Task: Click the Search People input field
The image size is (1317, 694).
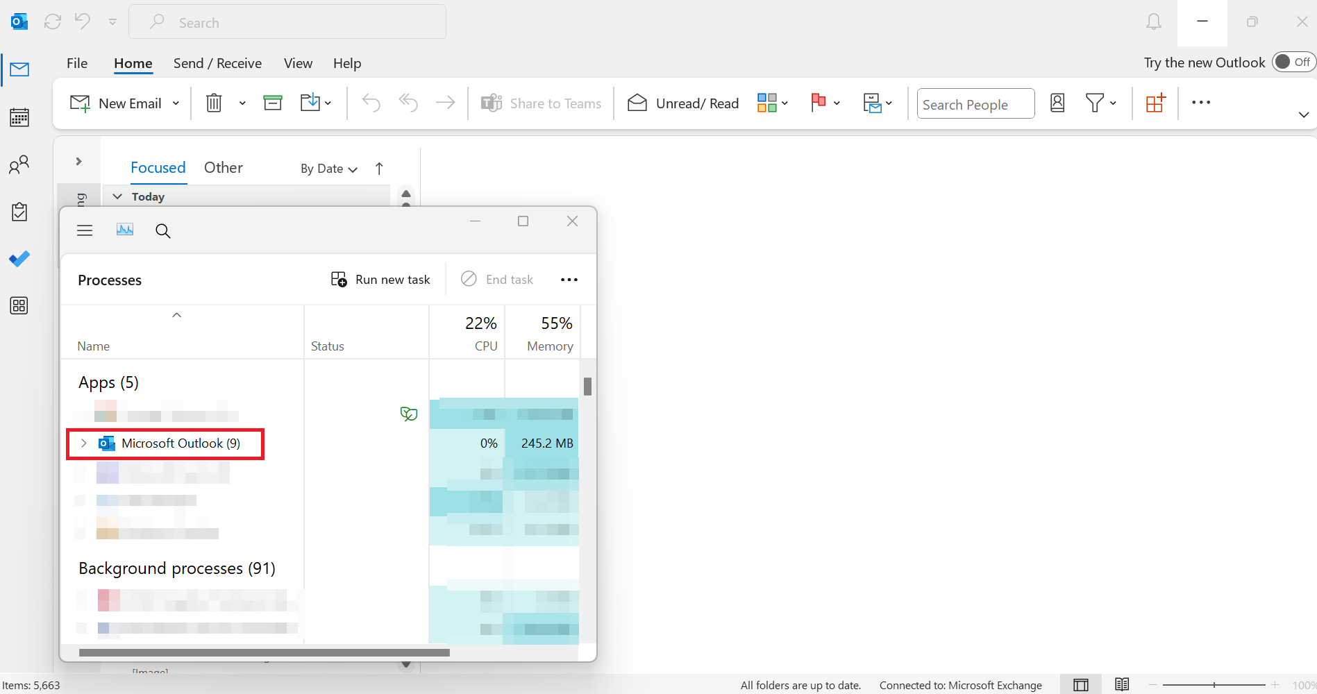Action: [x=975, y=103]
